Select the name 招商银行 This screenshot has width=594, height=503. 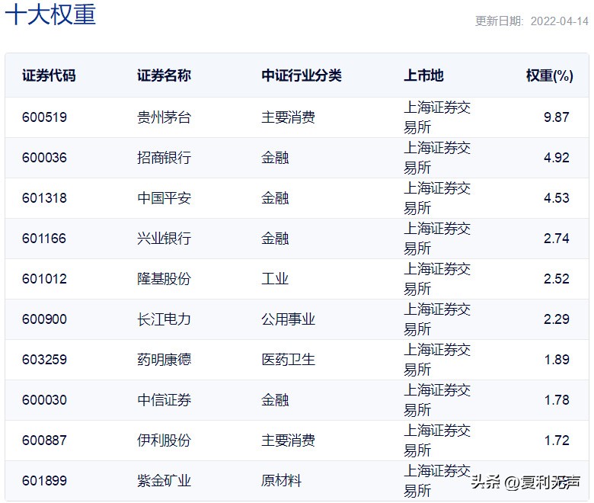tap(164, 157)
